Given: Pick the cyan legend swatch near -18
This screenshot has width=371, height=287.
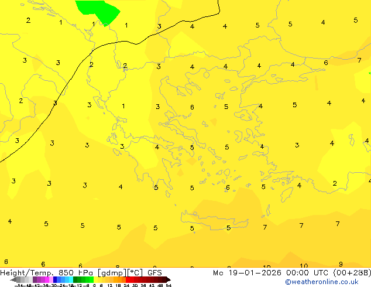Looking at the screenshot, I should point(71,279).
